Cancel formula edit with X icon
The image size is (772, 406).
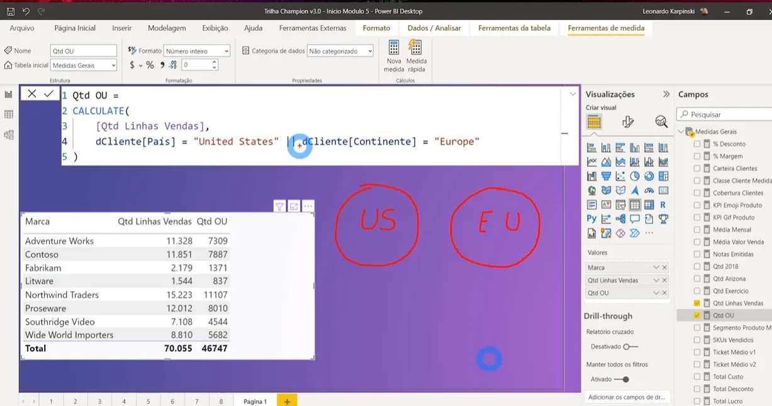coord(31,94)
